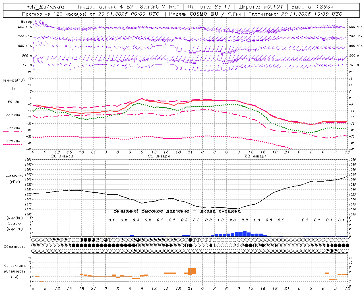Click the '(мм/1ч.)' precipitation unit label

(15, 229)
